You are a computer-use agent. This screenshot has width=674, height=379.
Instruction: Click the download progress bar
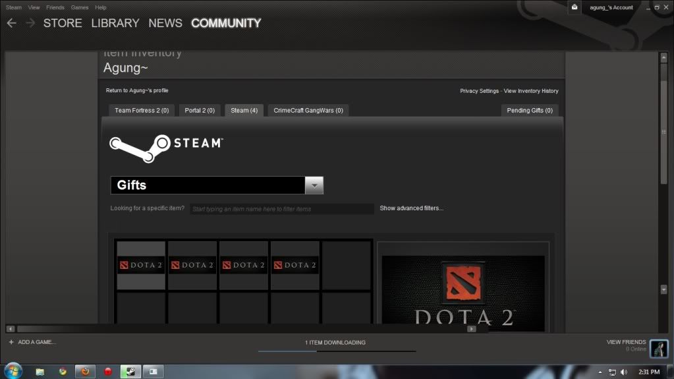[x=337, y=351]
